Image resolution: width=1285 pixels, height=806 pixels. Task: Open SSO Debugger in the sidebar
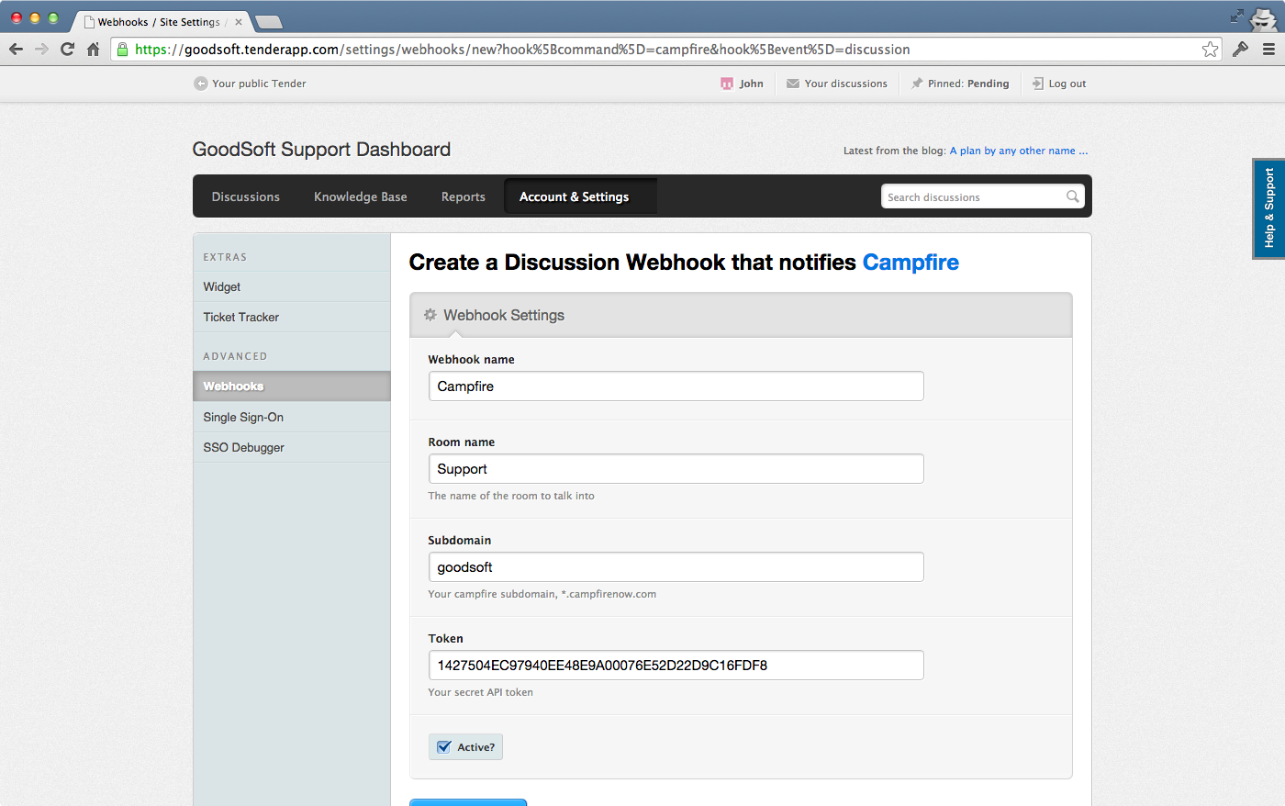(x=292, y=447)
